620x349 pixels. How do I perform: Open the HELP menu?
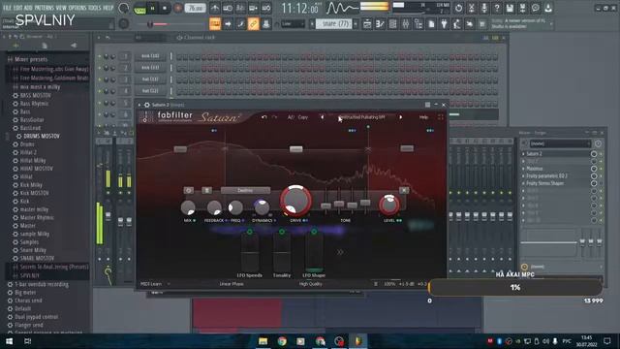(x=108, y=8)
